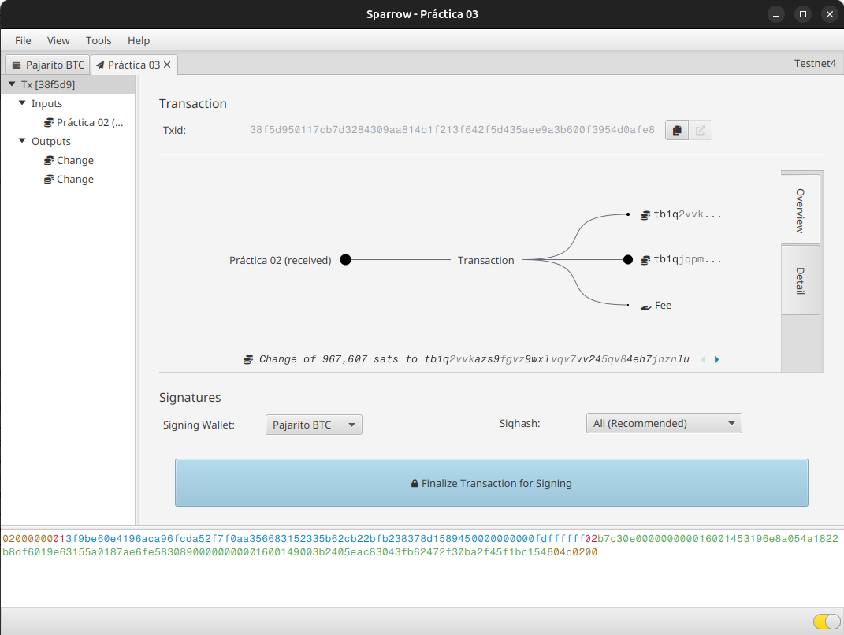Minimize the Sparrow window
The height and width of the screenshot is (635, 844).
pos(776,14)
